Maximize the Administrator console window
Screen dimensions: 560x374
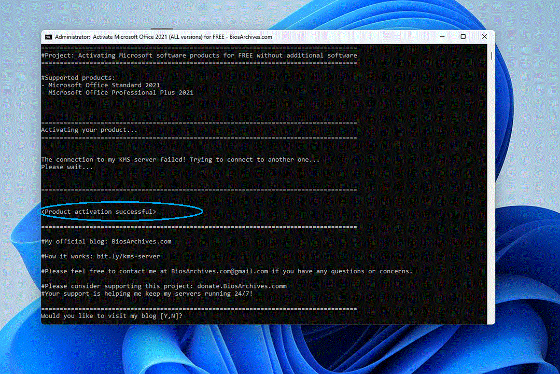(x=463, y=37)
